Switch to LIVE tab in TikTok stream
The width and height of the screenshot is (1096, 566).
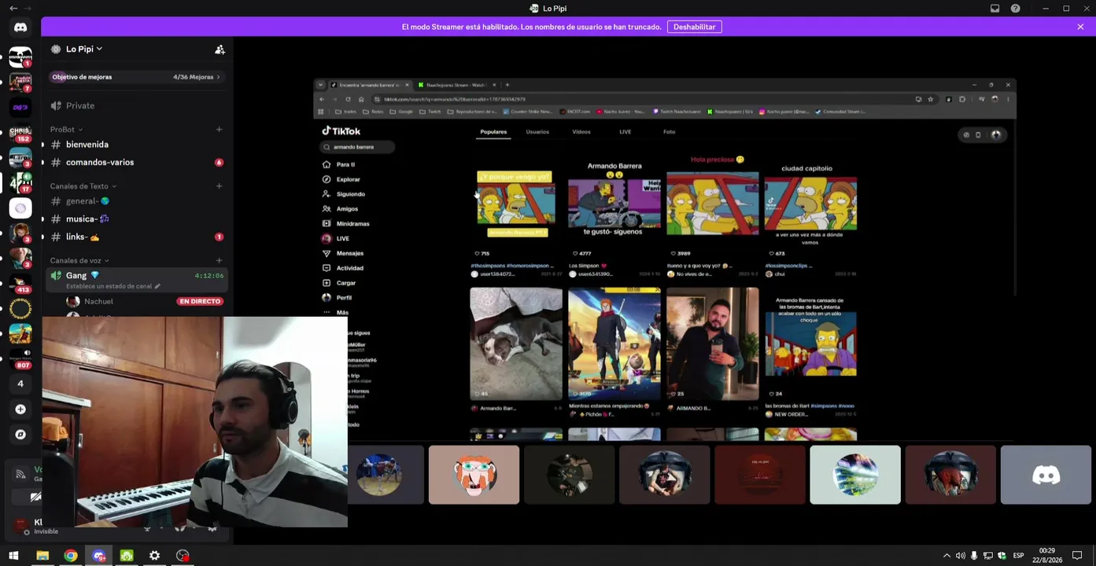(625, 132)
